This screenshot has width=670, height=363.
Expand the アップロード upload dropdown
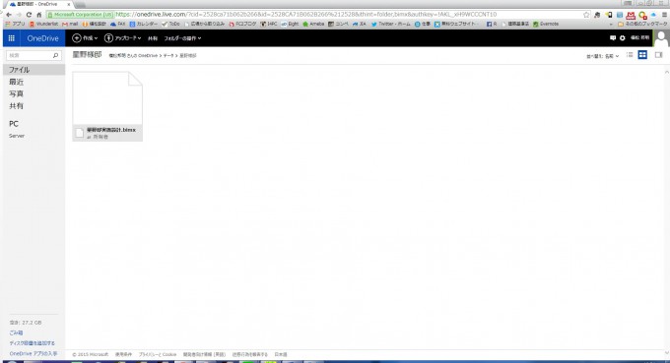(122, 38)
